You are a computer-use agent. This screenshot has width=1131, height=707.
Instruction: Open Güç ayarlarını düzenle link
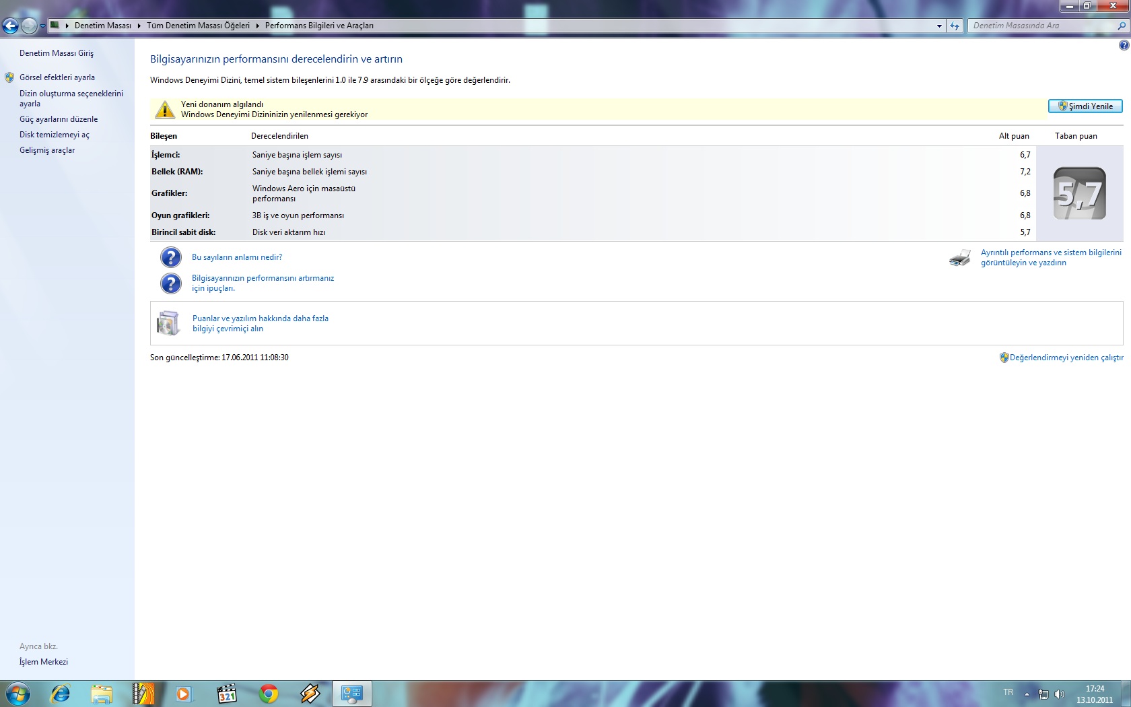click(x=59, y=119)
